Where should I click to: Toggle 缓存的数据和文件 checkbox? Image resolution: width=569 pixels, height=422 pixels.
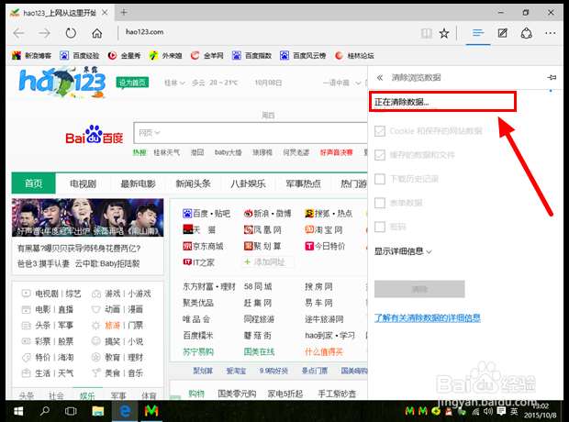click(x=380, y=155)
